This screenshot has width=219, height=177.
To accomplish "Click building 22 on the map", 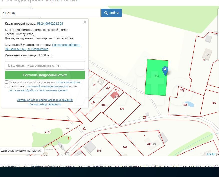I will [x=207, y=54].
